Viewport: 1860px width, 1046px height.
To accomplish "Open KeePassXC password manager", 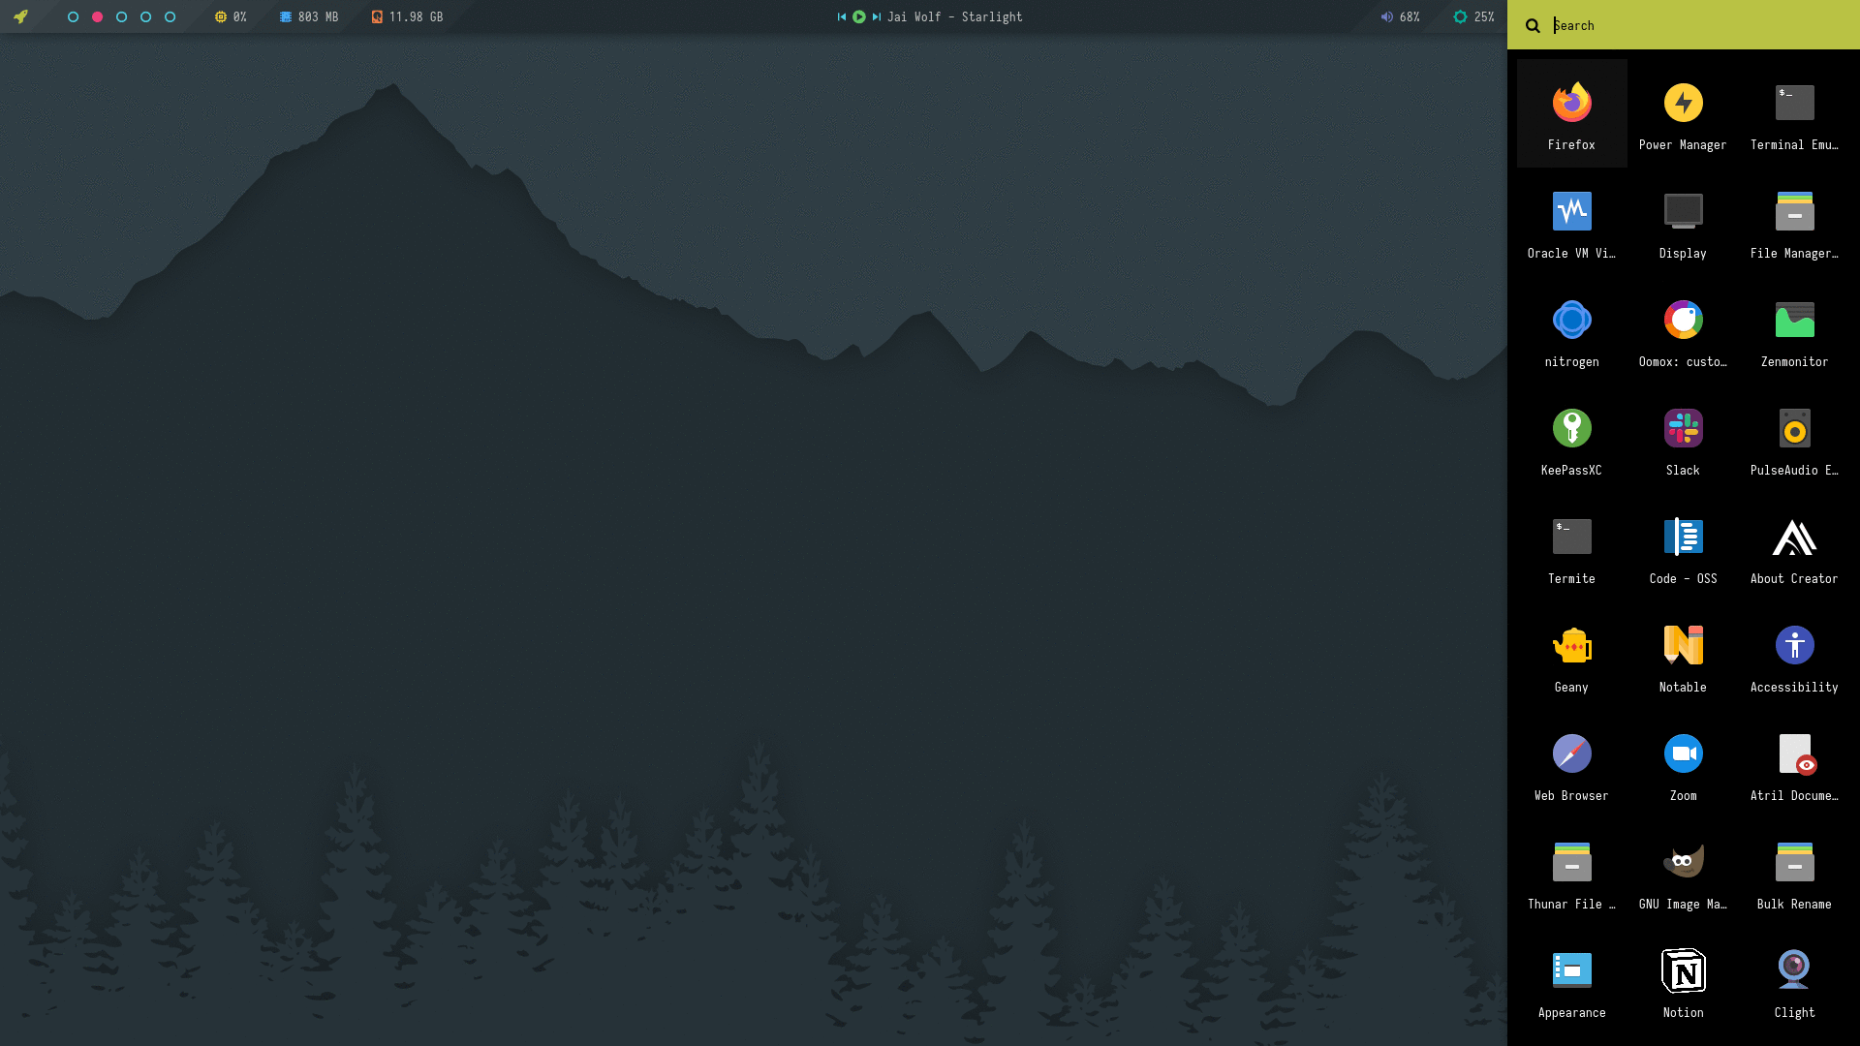I will point(1571,439).
